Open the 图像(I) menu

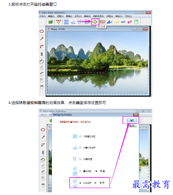[69, 16]
